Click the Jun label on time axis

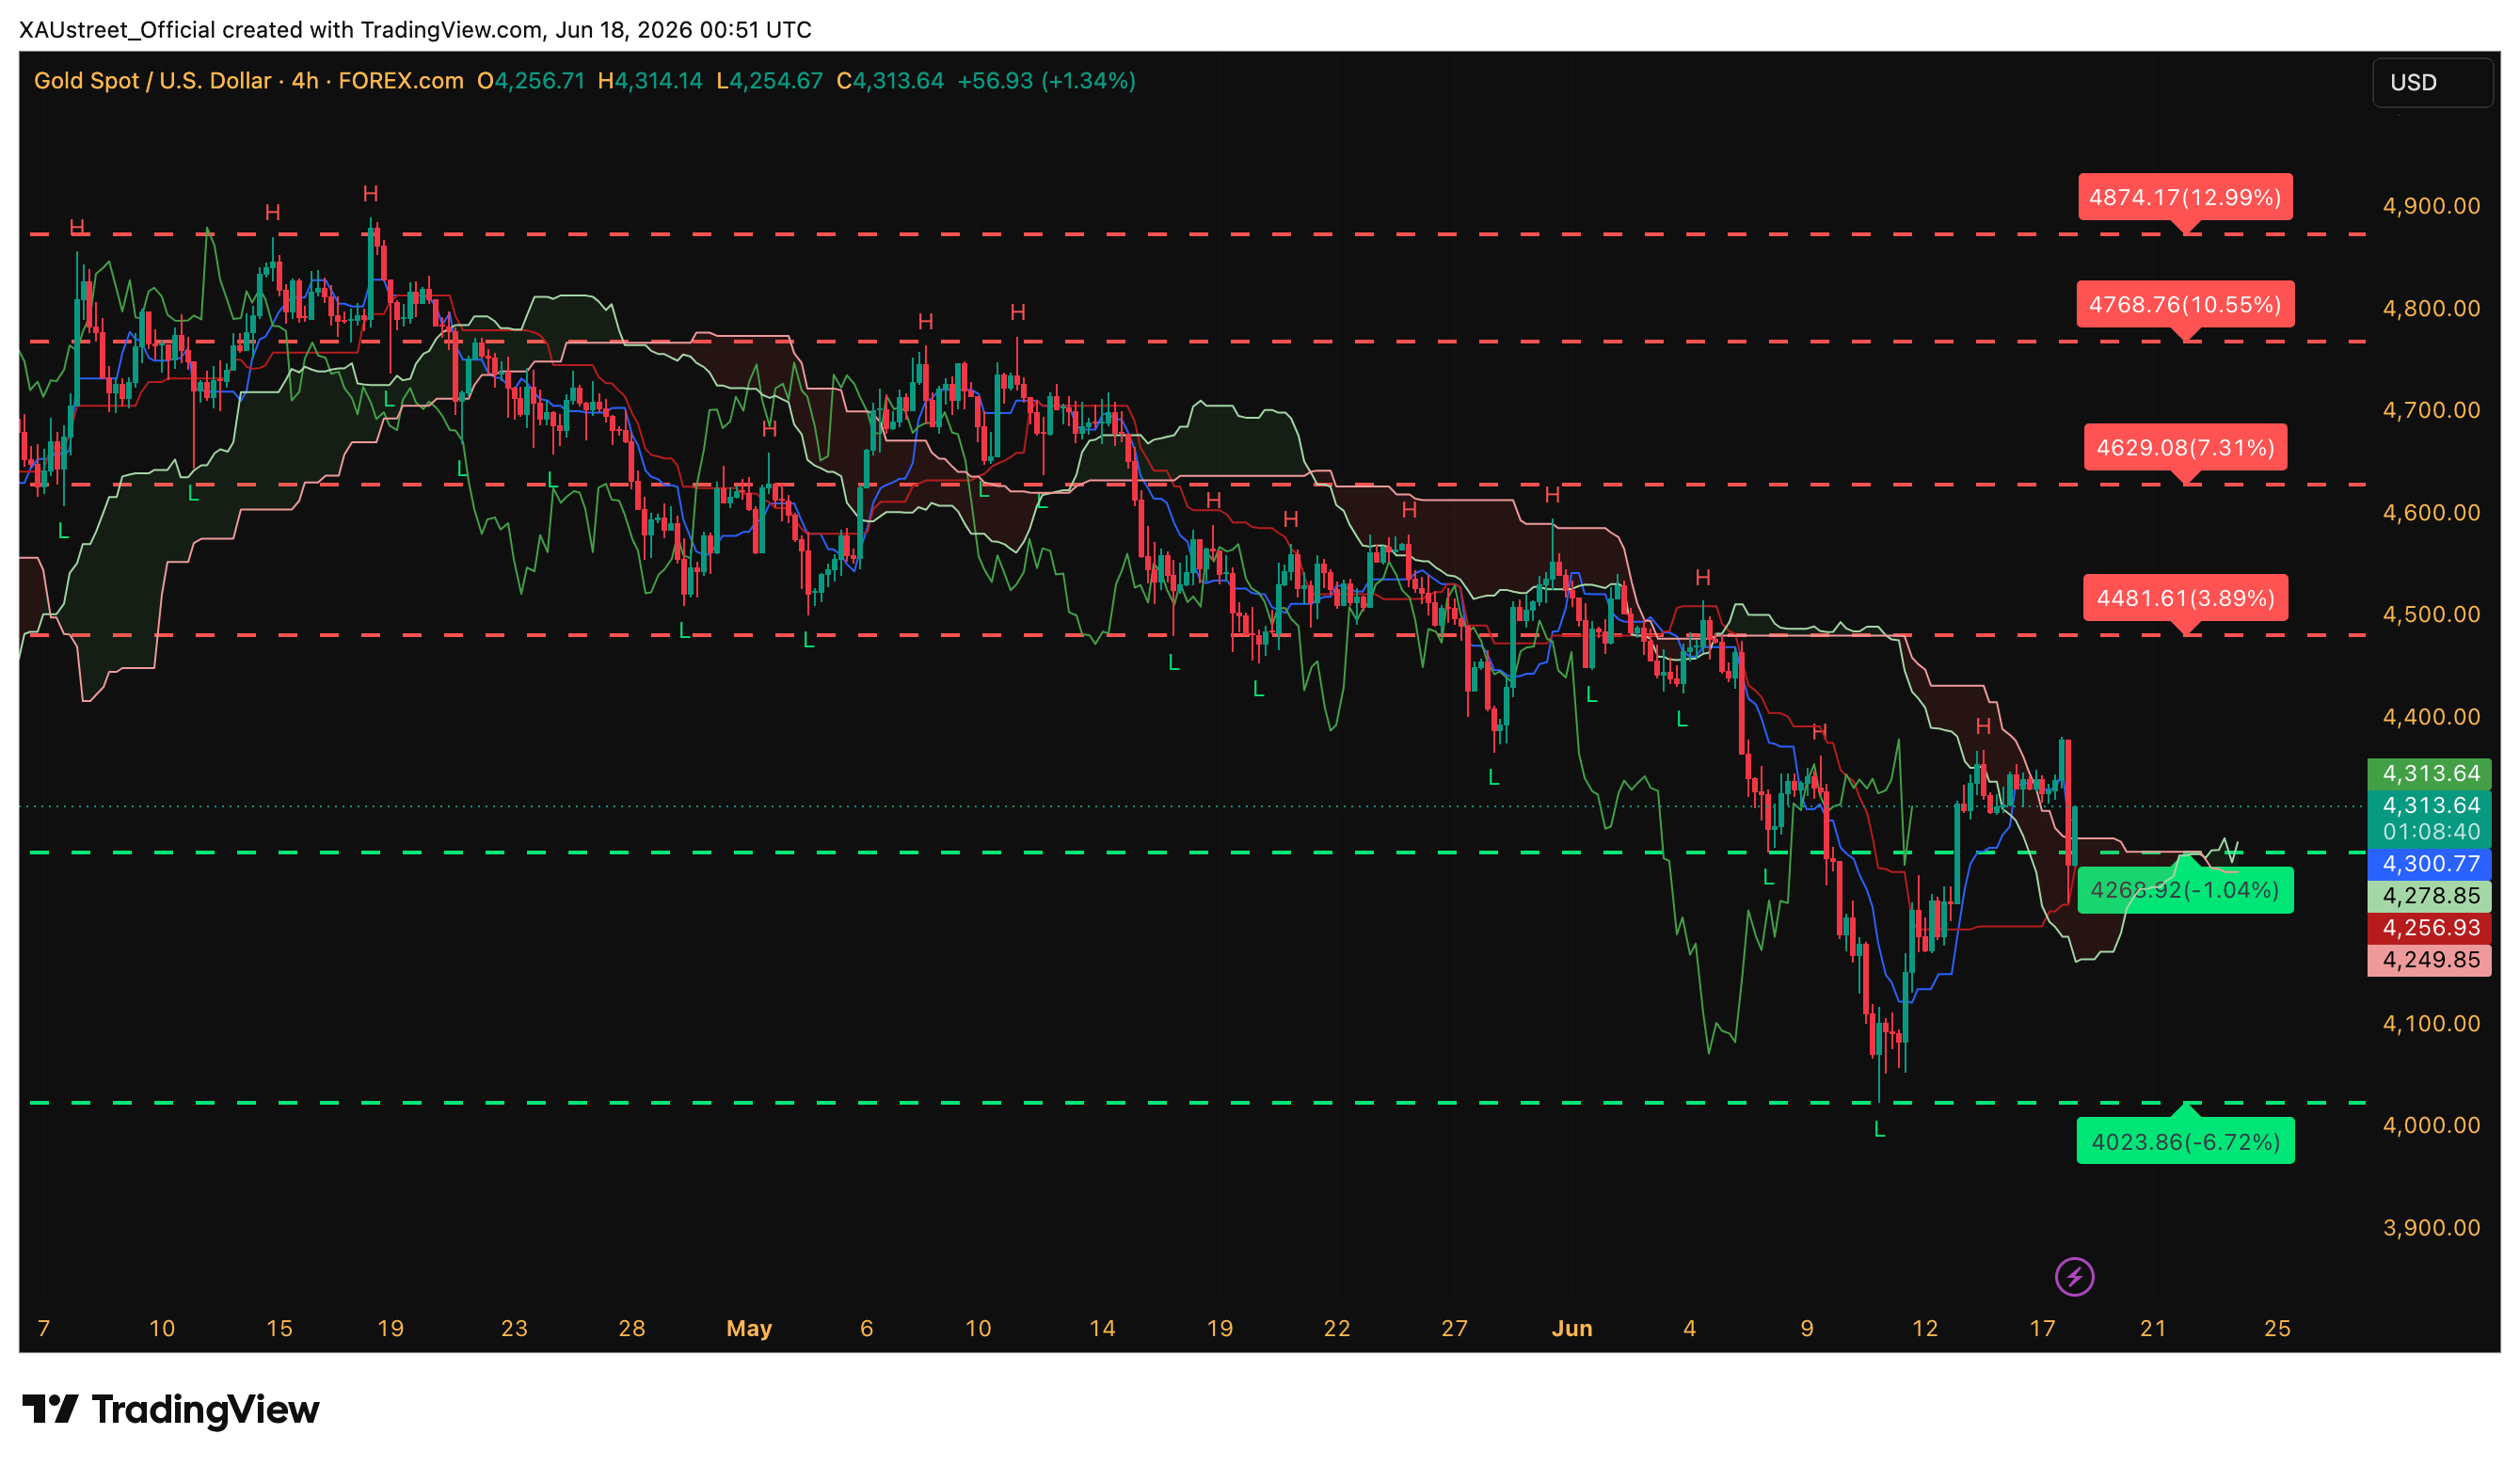1571,1328
